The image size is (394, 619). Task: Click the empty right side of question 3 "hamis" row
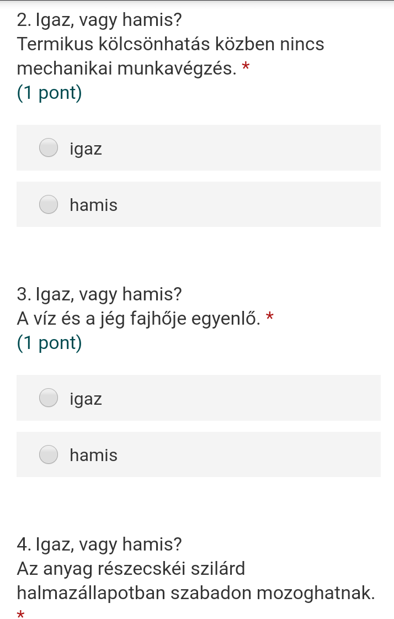276,454
